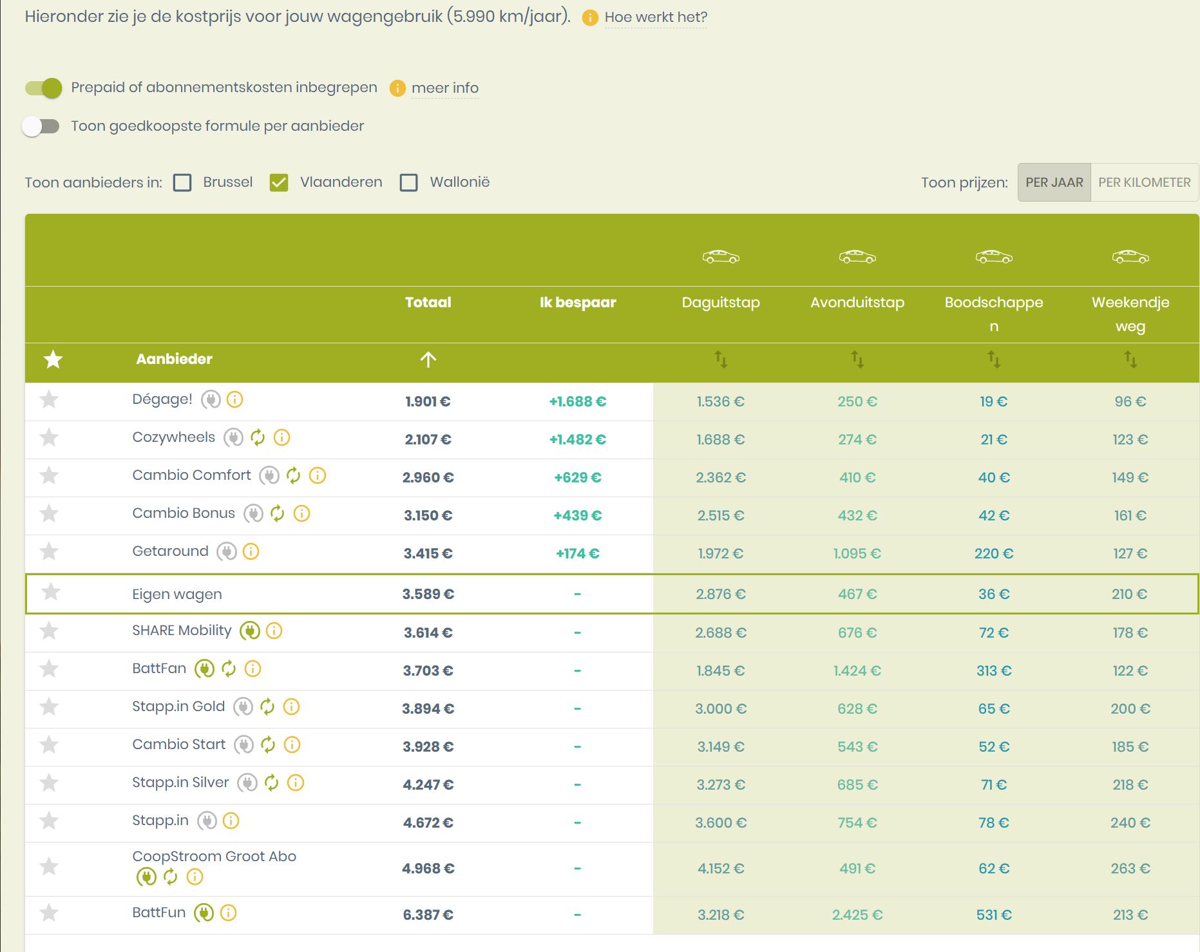Uncheck the Vlaanderen checkbox
1200x952 pixels.
click(x=279, y=183)
